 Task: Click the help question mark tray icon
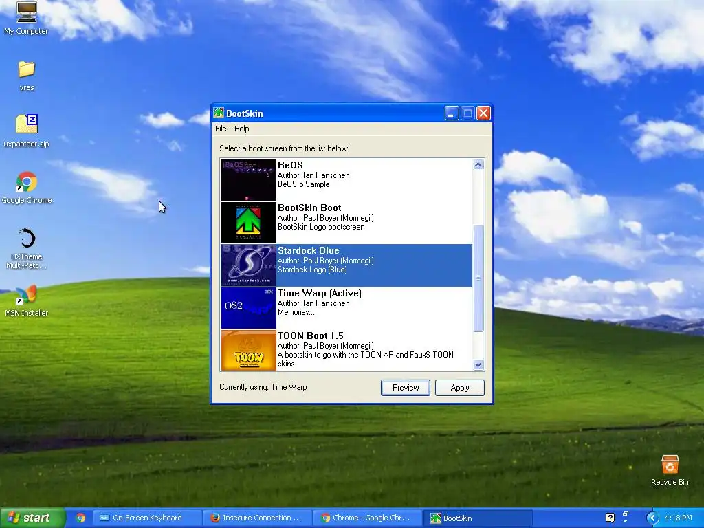610,518
